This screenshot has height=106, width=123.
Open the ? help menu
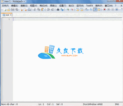(x=116, y=6)
